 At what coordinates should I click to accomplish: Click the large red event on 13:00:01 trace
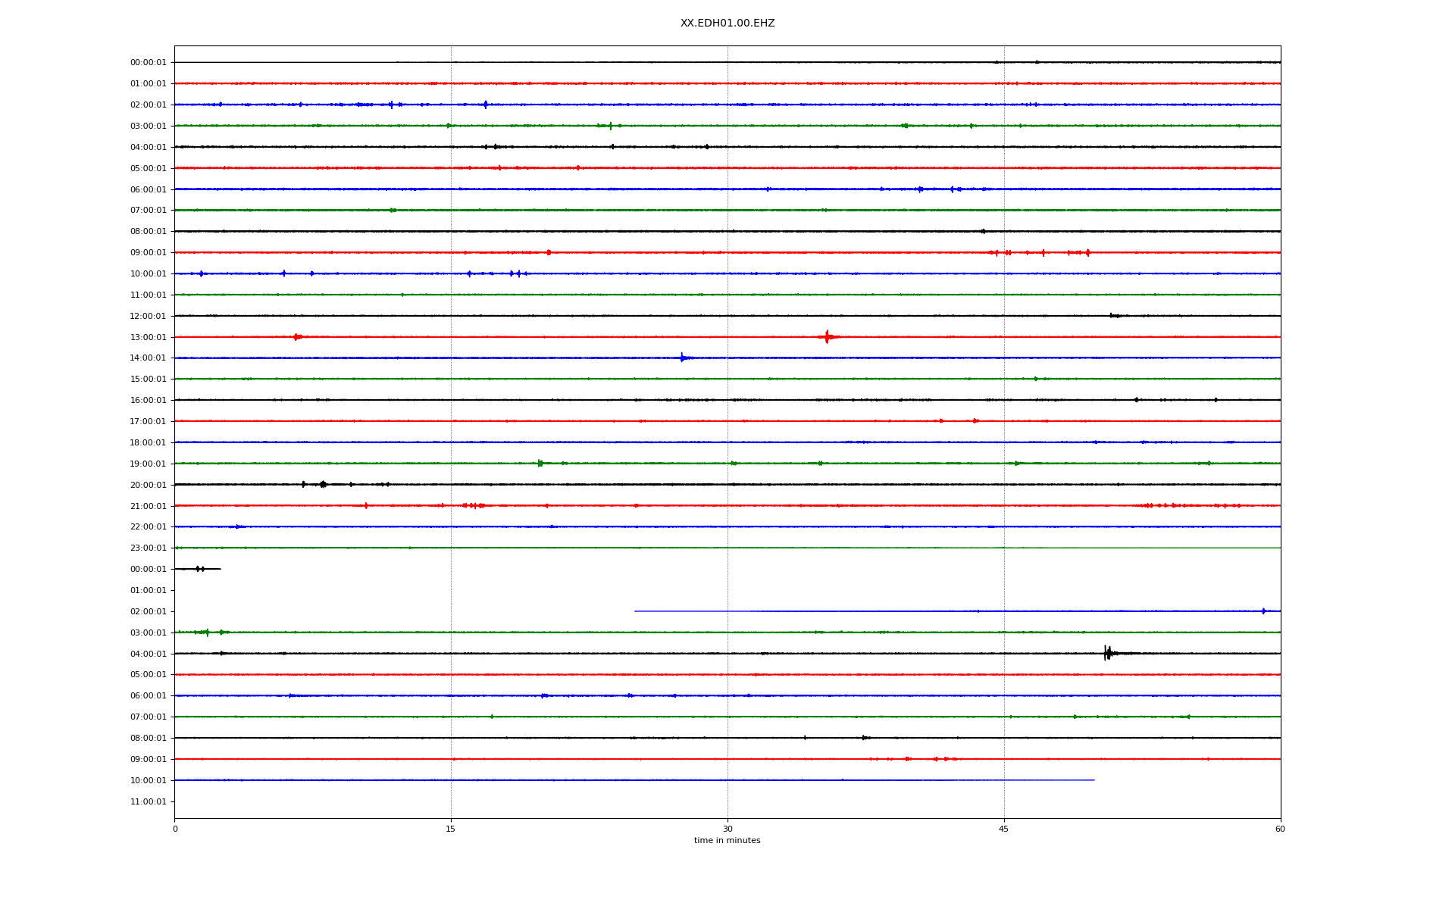coord(827,337)
